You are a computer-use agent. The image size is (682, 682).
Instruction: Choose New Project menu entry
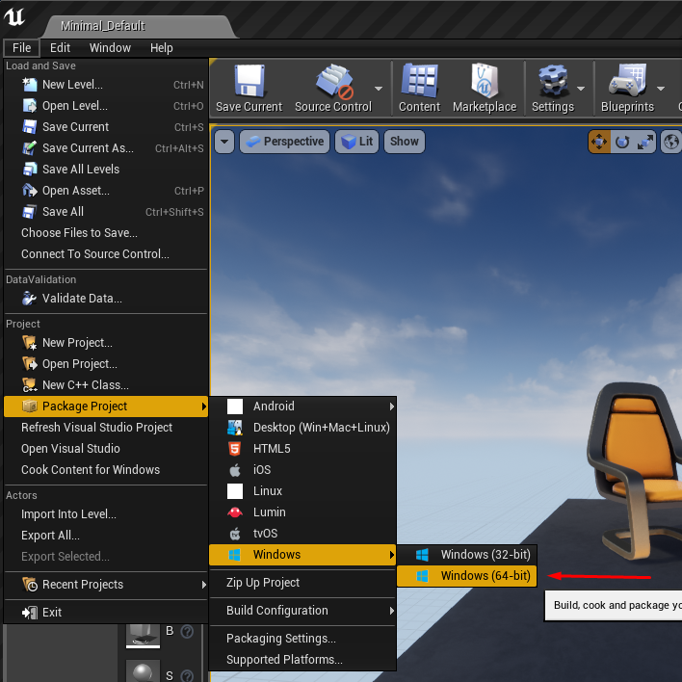point(106,343)
